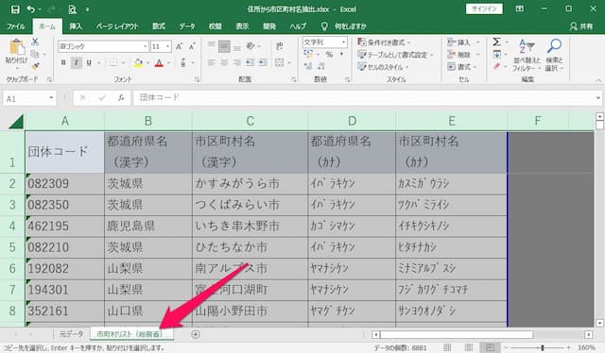This screenshot has width=605, height=353.
Task: Click the AutoSum sigma icon
Action: coord(497,42)
